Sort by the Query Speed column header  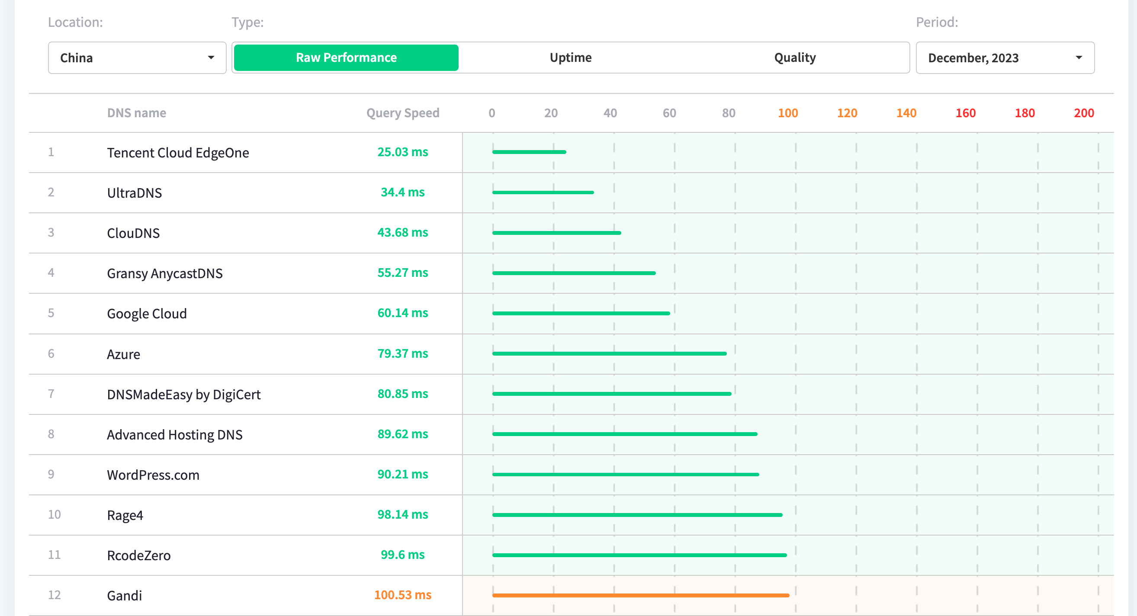click(x=402, y=113)
